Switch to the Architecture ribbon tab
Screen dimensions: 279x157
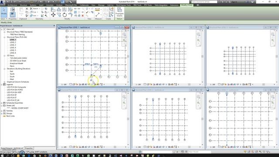12,5
